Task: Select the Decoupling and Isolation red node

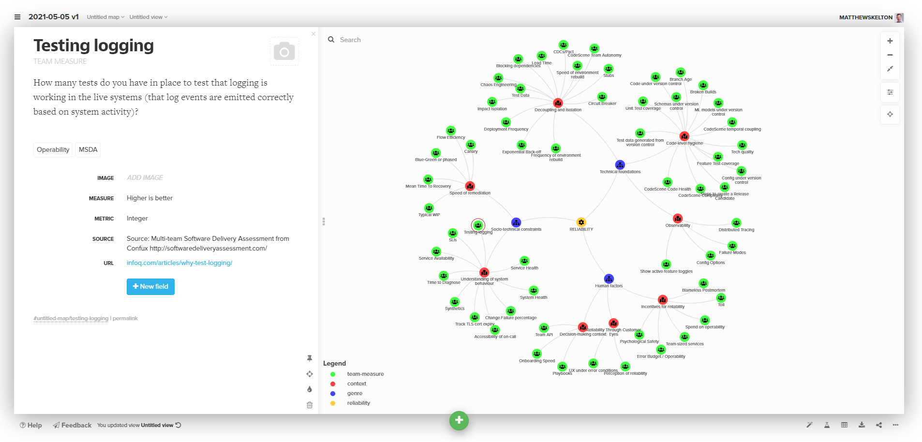Action: point(558,103)
